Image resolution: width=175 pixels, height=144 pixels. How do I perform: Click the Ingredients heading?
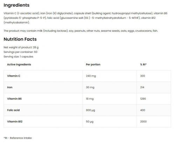tap(16, 5)
